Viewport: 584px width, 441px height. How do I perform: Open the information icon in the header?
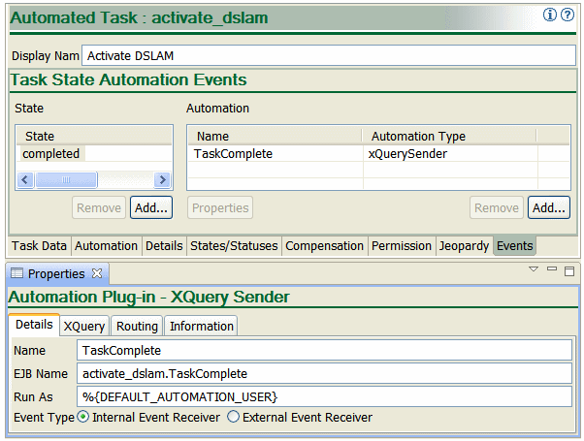[x=550, y=15]
